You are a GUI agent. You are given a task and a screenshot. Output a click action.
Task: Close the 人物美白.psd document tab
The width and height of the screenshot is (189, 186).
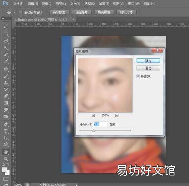pyautogui.click(x=74, y=20)
